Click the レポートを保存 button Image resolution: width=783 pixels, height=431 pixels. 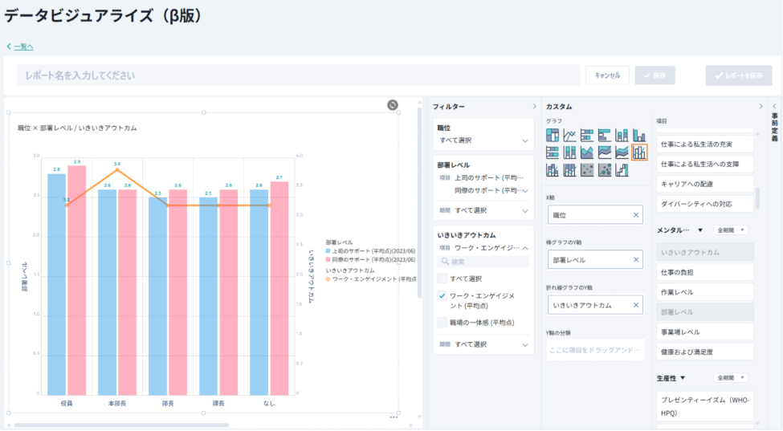(x=739, y=75)
